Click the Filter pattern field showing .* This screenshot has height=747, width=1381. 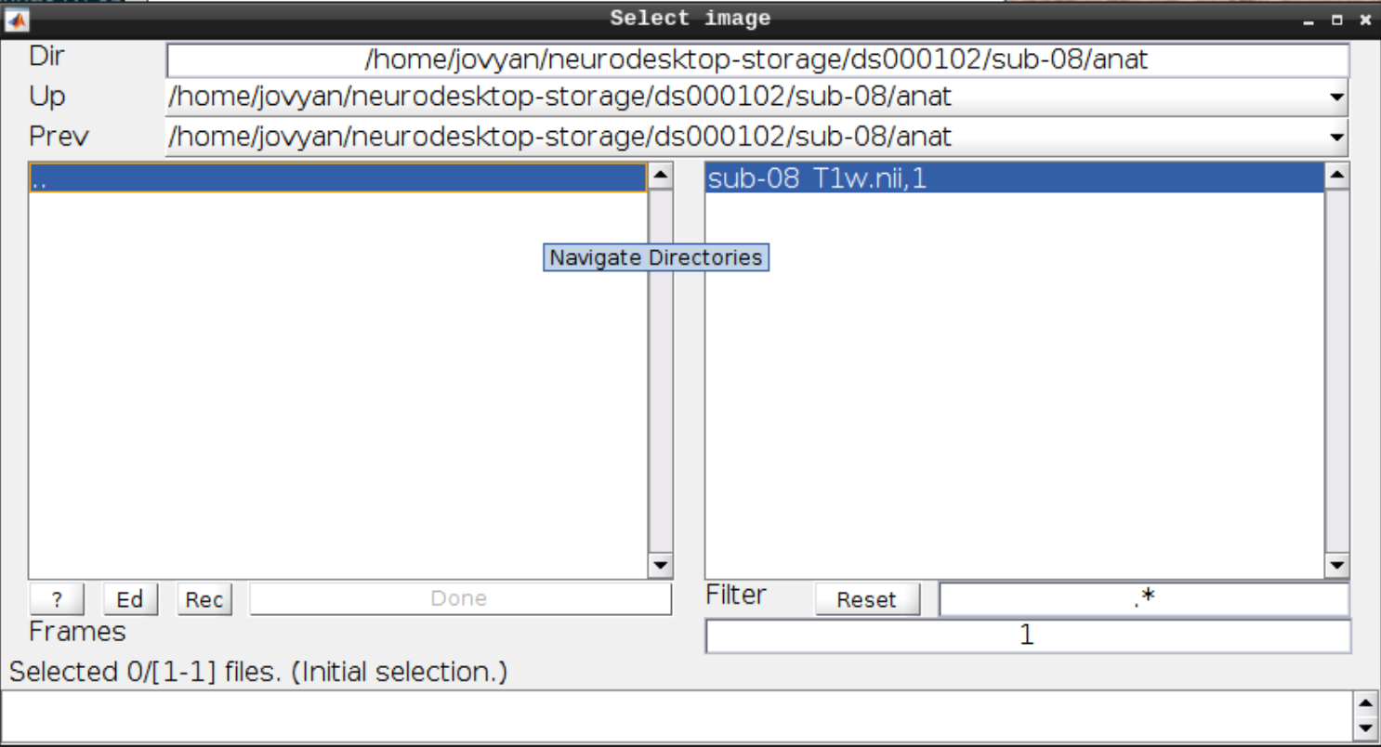tap(1144, 599)
